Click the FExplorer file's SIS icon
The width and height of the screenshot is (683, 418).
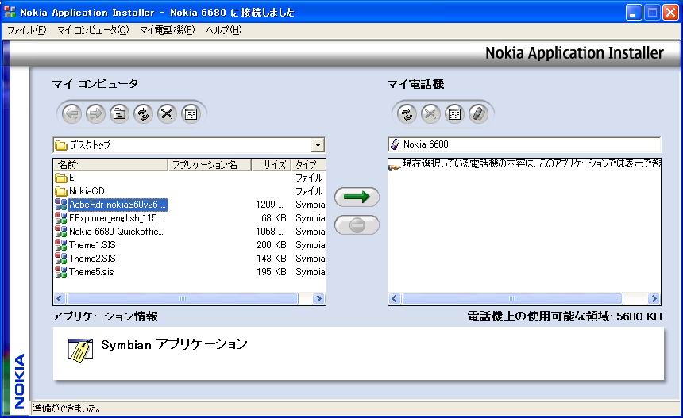[61, 218]
